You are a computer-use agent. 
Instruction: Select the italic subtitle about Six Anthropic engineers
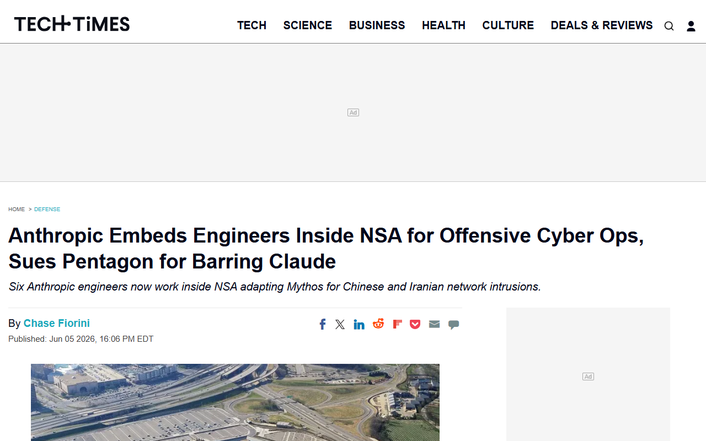pos(275,287)
